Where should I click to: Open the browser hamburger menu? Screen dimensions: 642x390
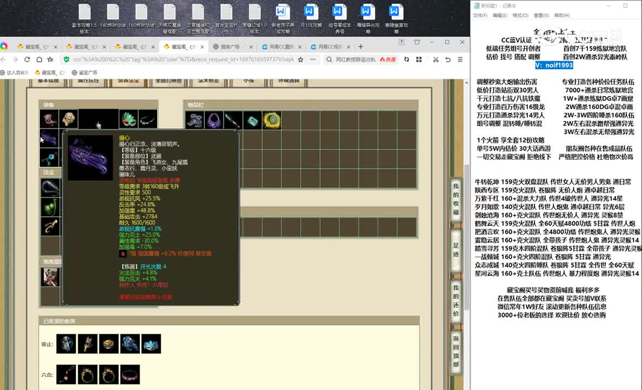point(460,60)
